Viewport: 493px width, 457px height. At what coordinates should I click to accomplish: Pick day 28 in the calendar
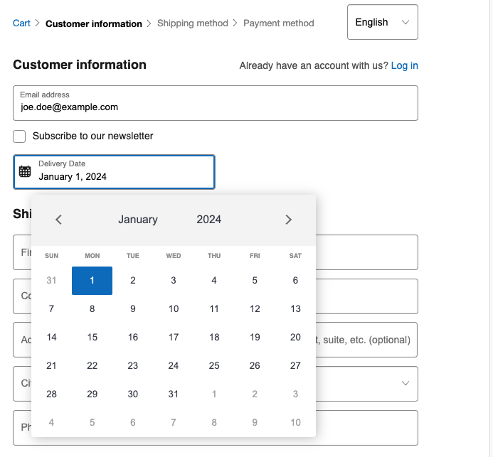[51, 395]
